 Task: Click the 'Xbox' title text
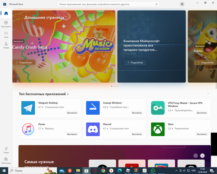pyautogui.click(x=171, y=124)
